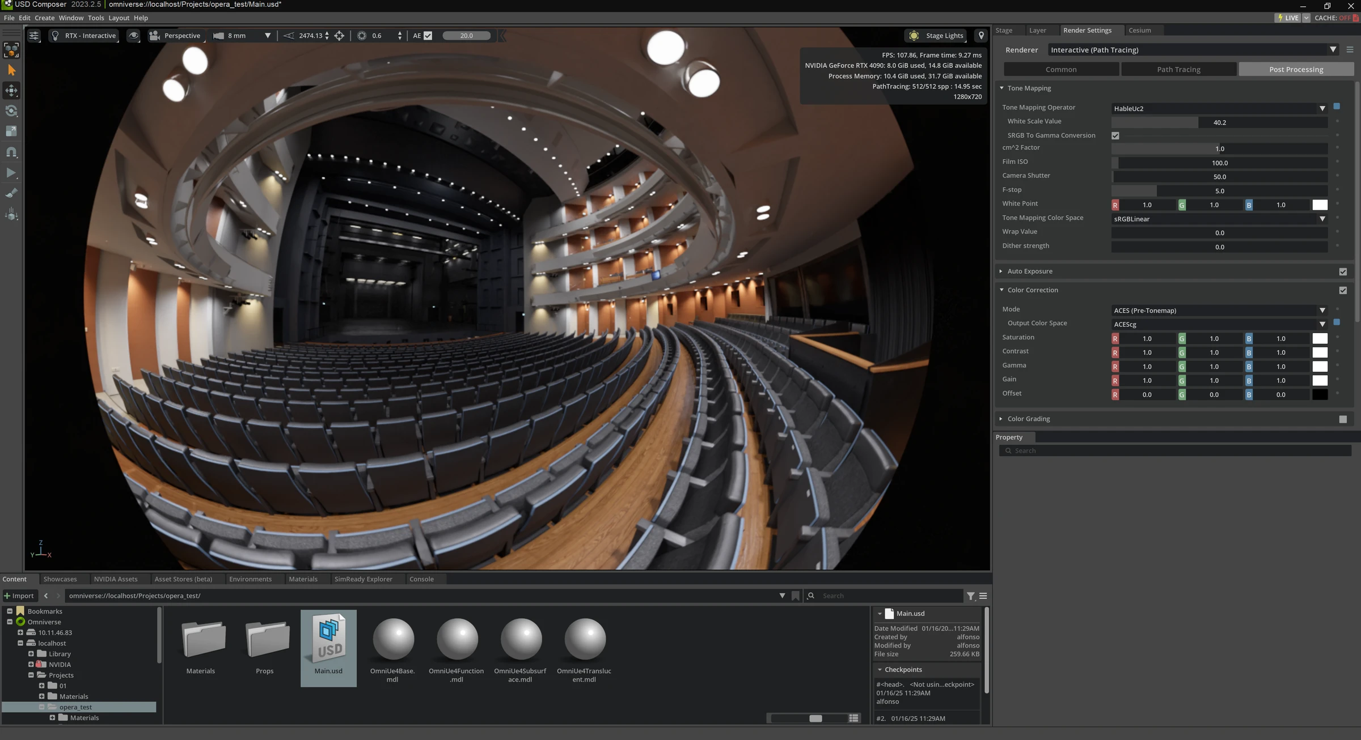Toggle the AE auto exposure checkbox
The height and width of the screenshot is (740, 1361).
[428, 36]
